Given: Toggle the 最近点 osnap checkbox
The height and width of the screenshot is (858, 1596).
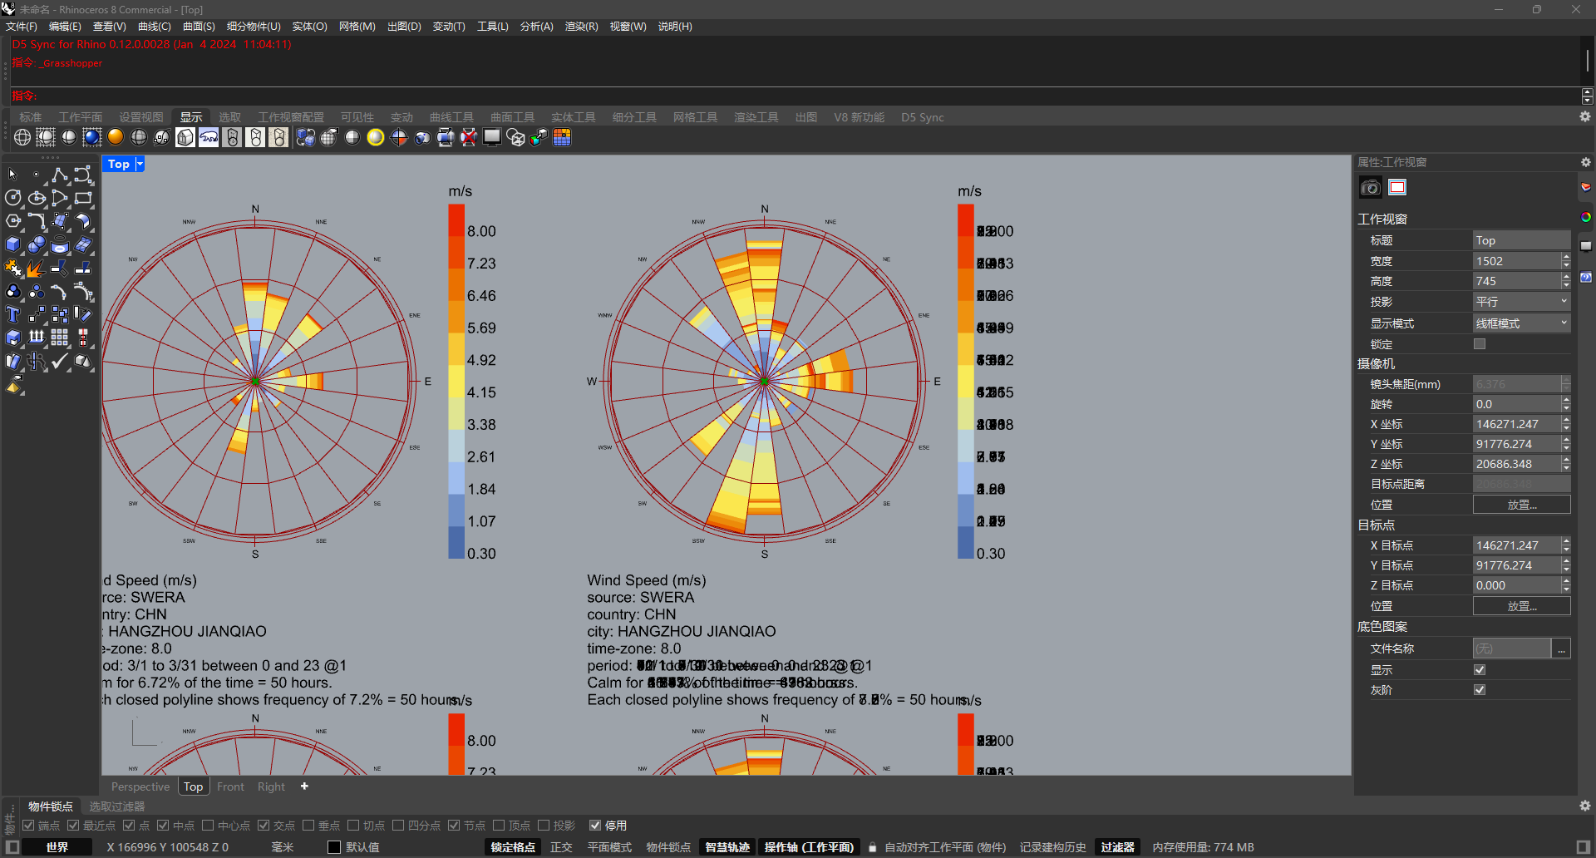Looking at the screenshot, I should [x=73, y=826].
